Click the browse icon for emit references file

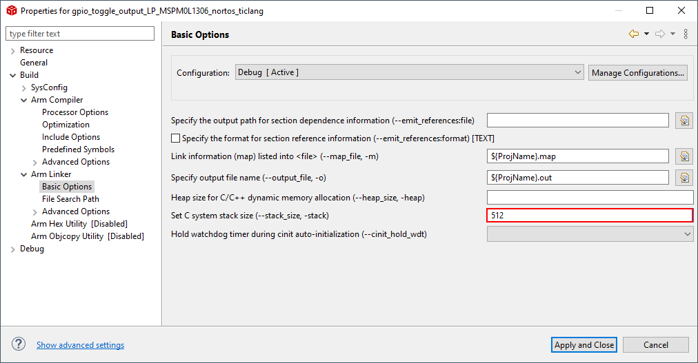[684, 121]
